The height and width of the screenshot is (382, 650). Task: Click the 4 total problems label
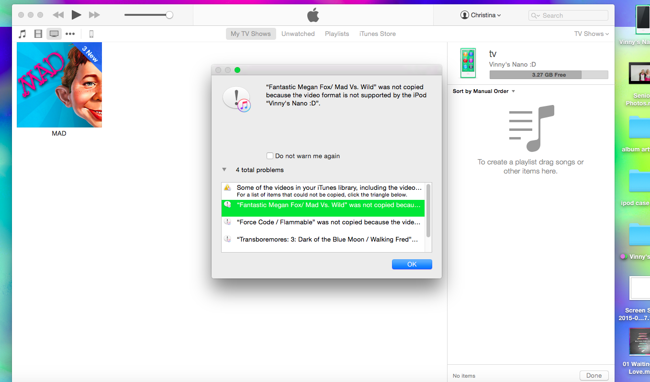(259, 170)
